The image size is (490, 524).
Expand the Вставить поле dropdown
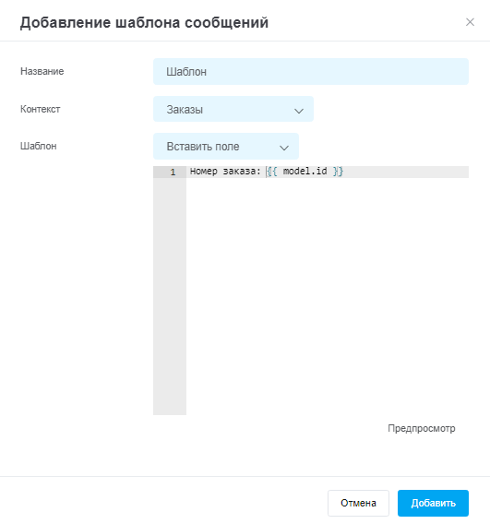(226, 147)
